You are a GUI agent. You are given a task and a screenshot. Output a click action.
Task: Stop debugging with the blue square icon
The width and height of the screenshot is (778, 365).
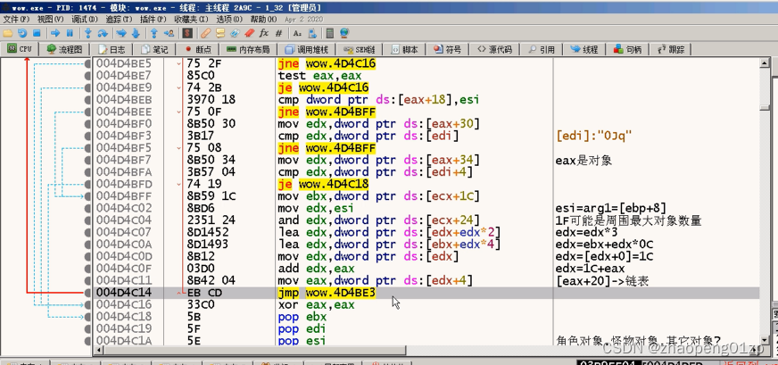coord(37,33)
